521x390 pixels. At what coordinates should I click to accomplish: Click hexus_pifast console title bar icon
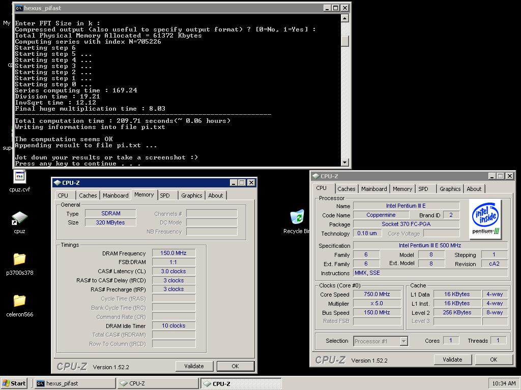(x=19, y=8)
